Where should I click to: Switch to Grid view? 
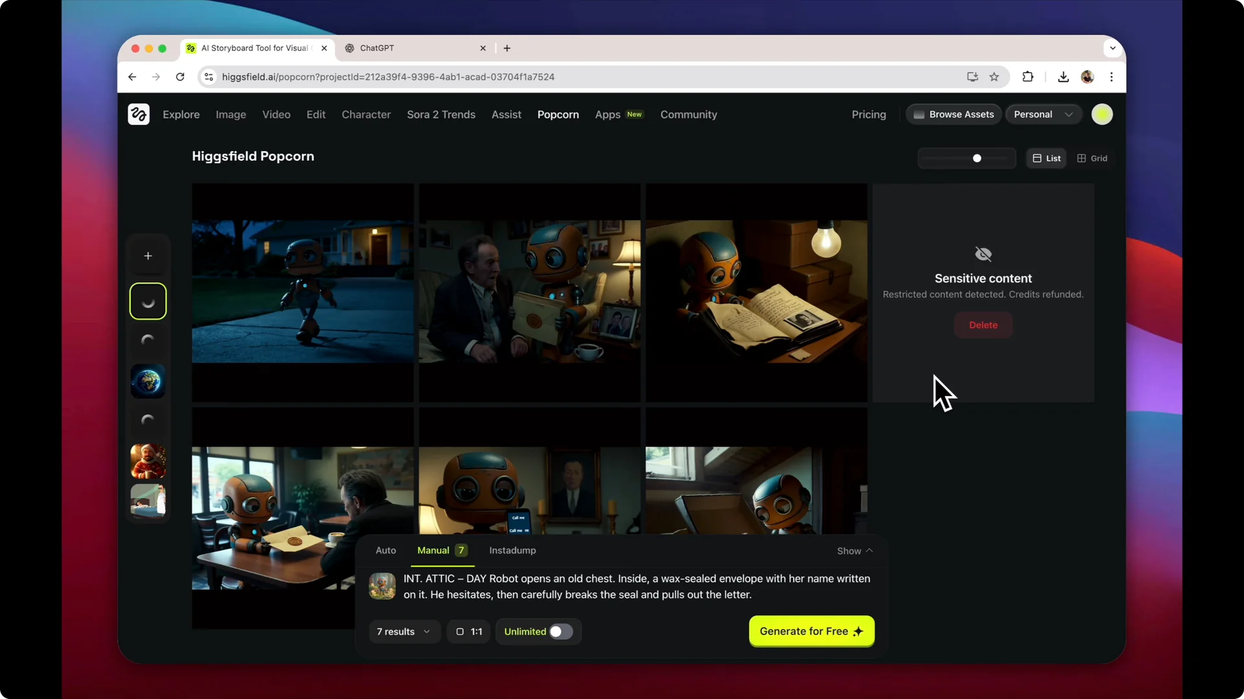coord(1092,158)
